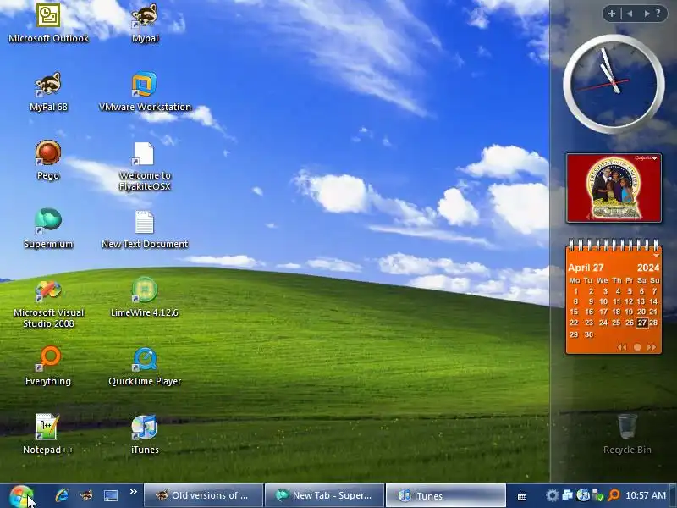Click the green-check device tray icon
Viewport: 677px width, 508px height.
point(598,495)
